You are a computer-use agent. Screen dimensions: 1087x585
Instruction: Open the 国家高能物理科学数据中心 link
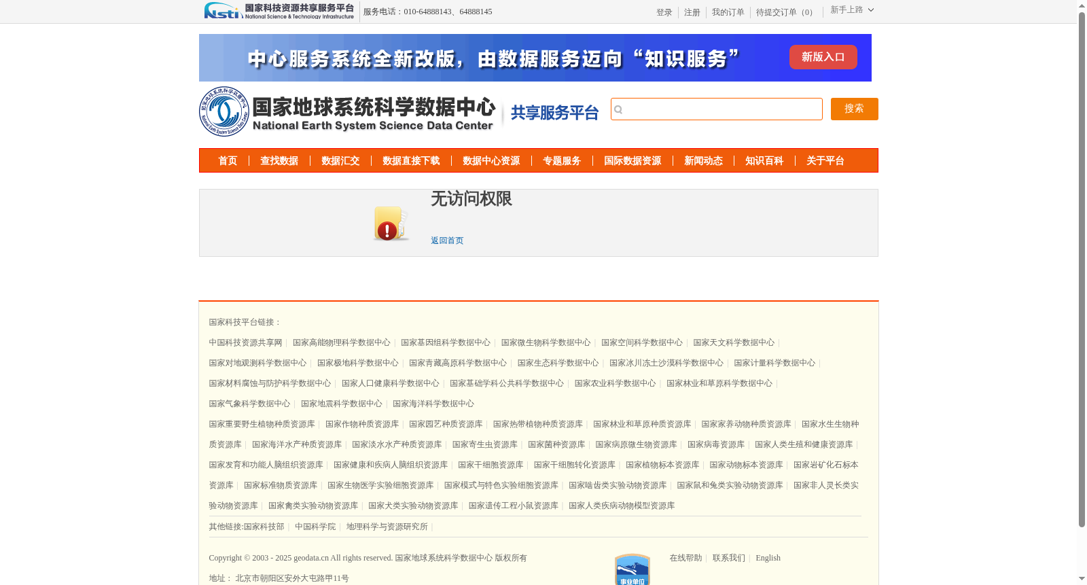coord(342,343)
